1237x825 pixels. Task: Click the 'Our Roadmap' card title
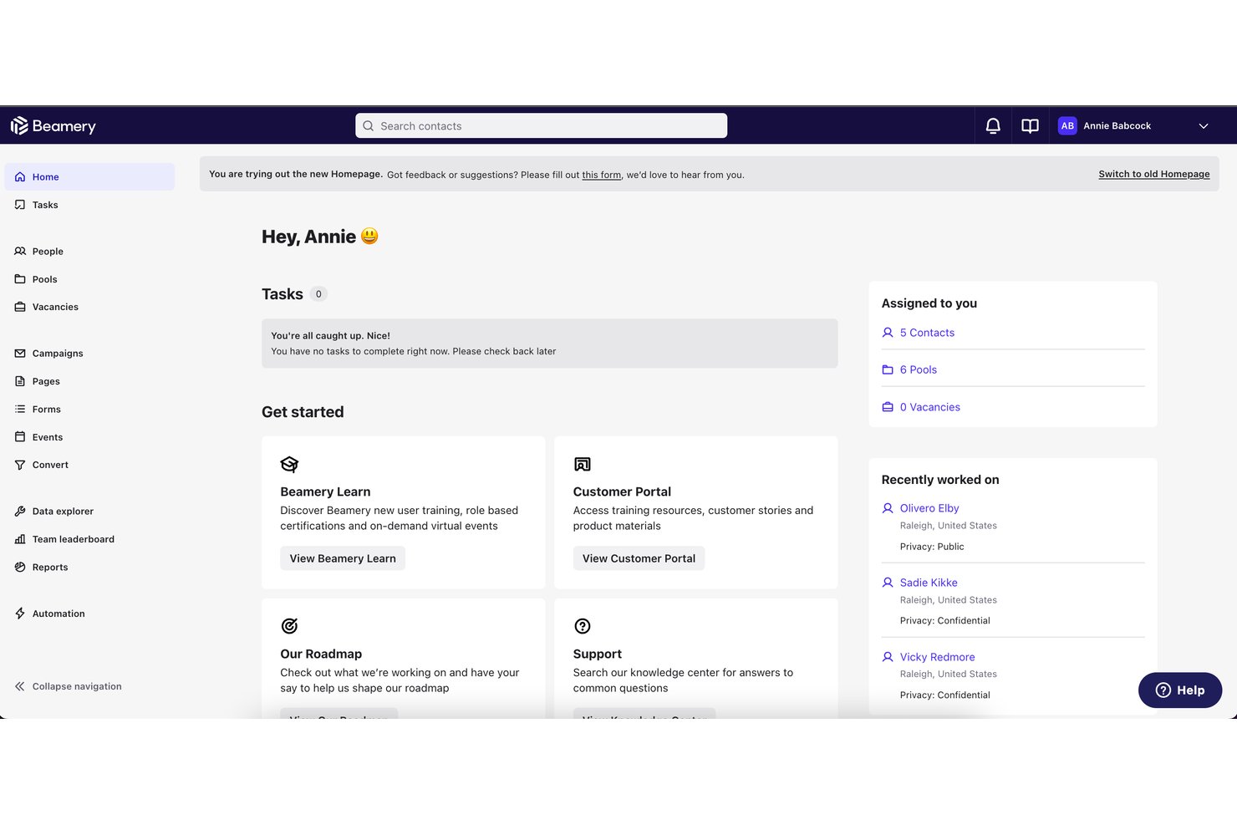coord(321,654)
